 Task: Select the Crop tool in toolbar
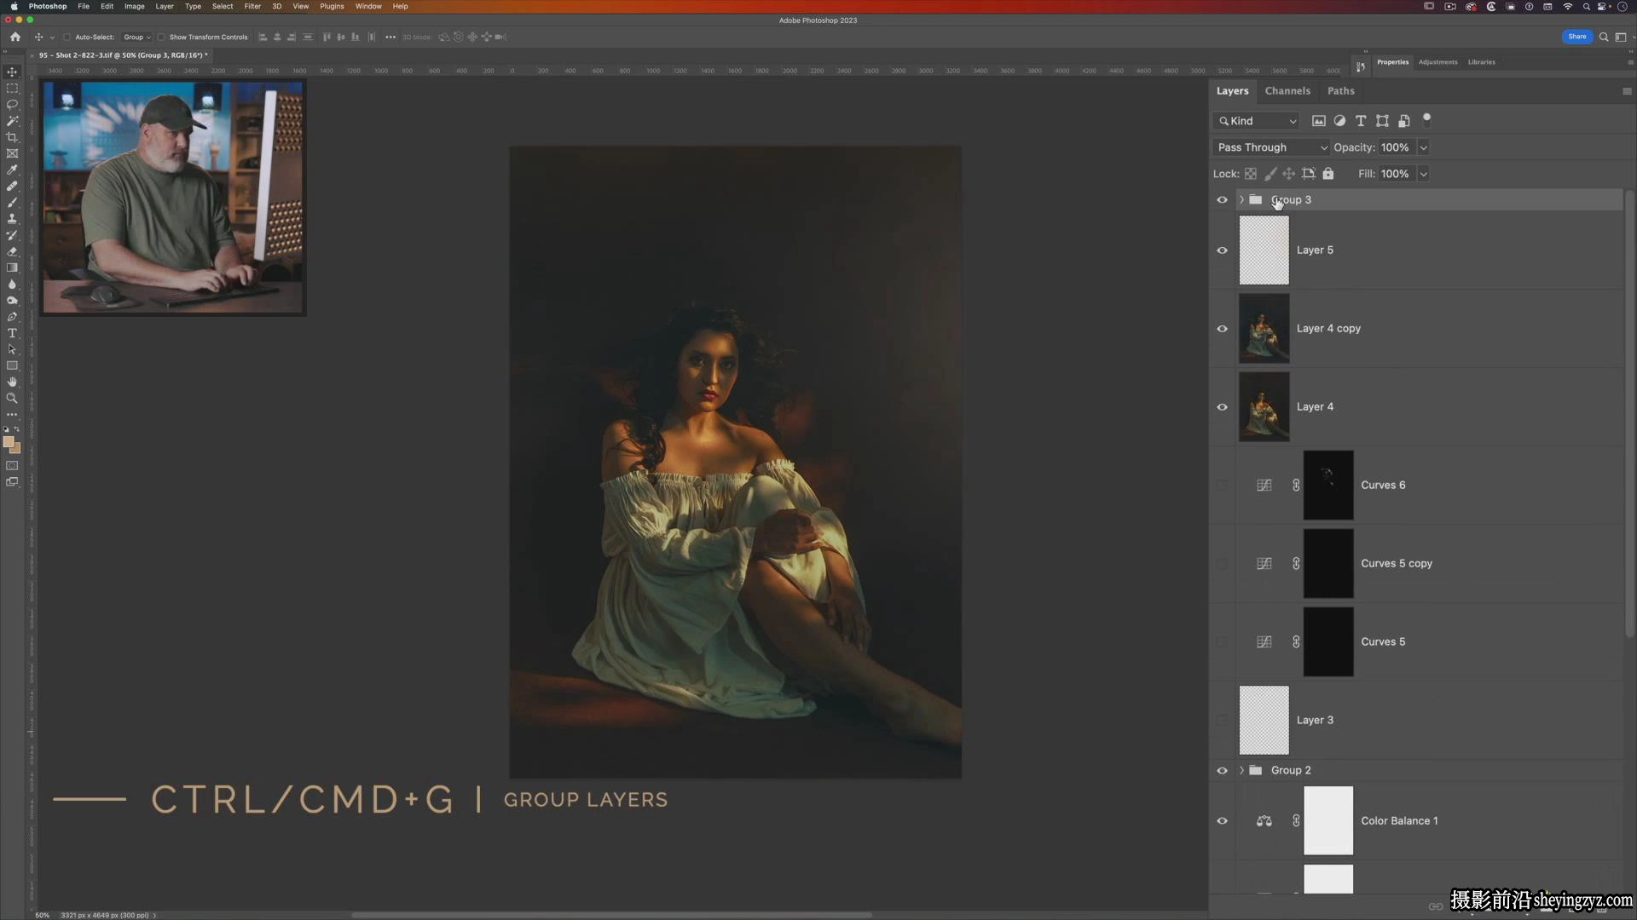coord(12,137)
